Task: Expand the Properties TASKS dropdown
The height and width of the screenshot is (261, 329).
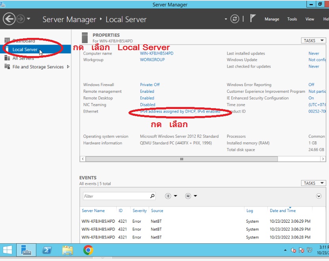Action: 314,41
